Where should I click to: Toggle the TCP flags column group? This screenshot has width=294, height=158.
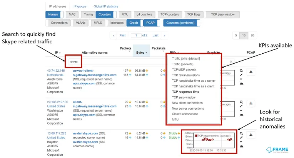194,15
